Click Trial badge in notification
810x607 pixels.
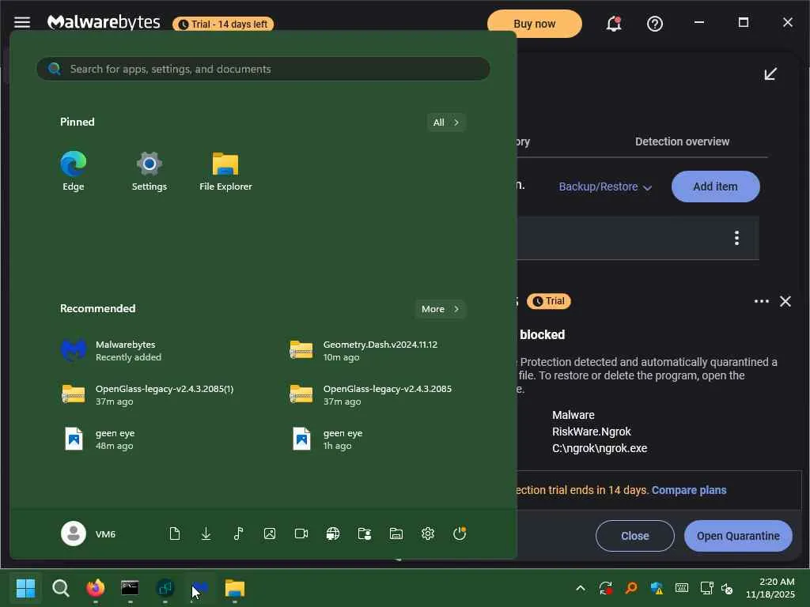[549, 301]
